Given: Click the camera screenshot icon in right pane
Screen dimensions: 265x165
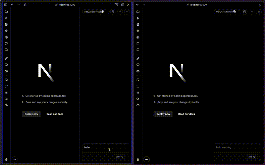Looking at the screenshot, I should 138,71.
